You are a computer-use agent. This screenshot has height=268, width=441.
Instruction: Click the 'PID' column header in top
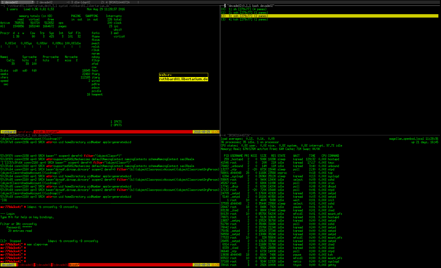pos(226,156)
